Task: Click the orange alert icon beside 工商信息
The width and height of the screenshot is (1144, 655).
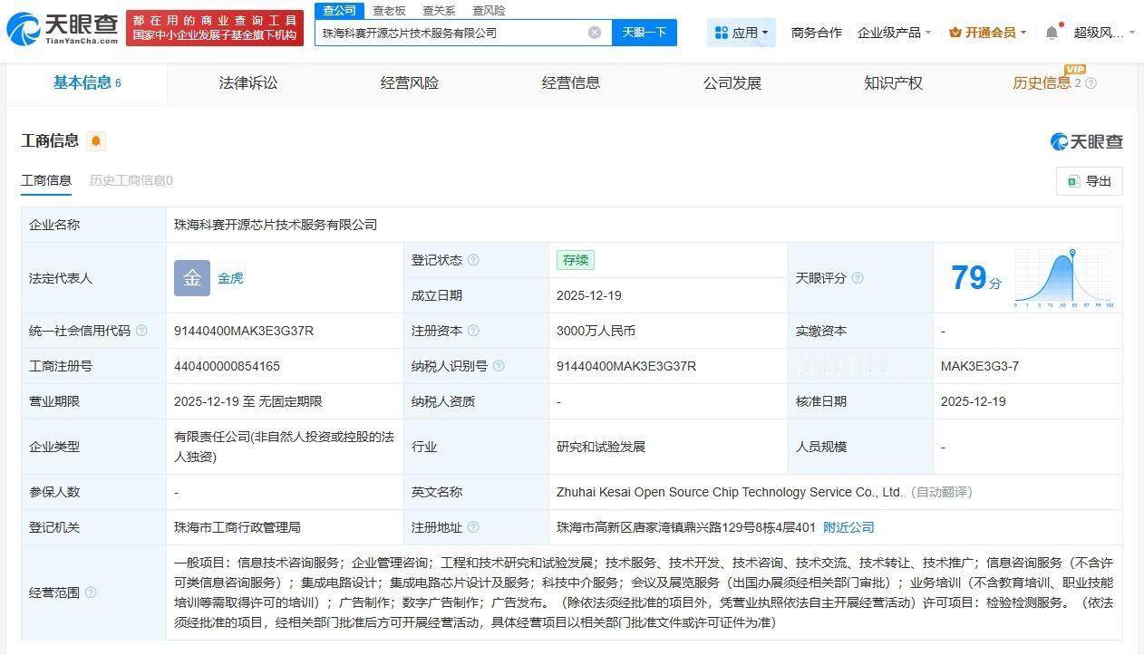Action: tap(96, 140)
